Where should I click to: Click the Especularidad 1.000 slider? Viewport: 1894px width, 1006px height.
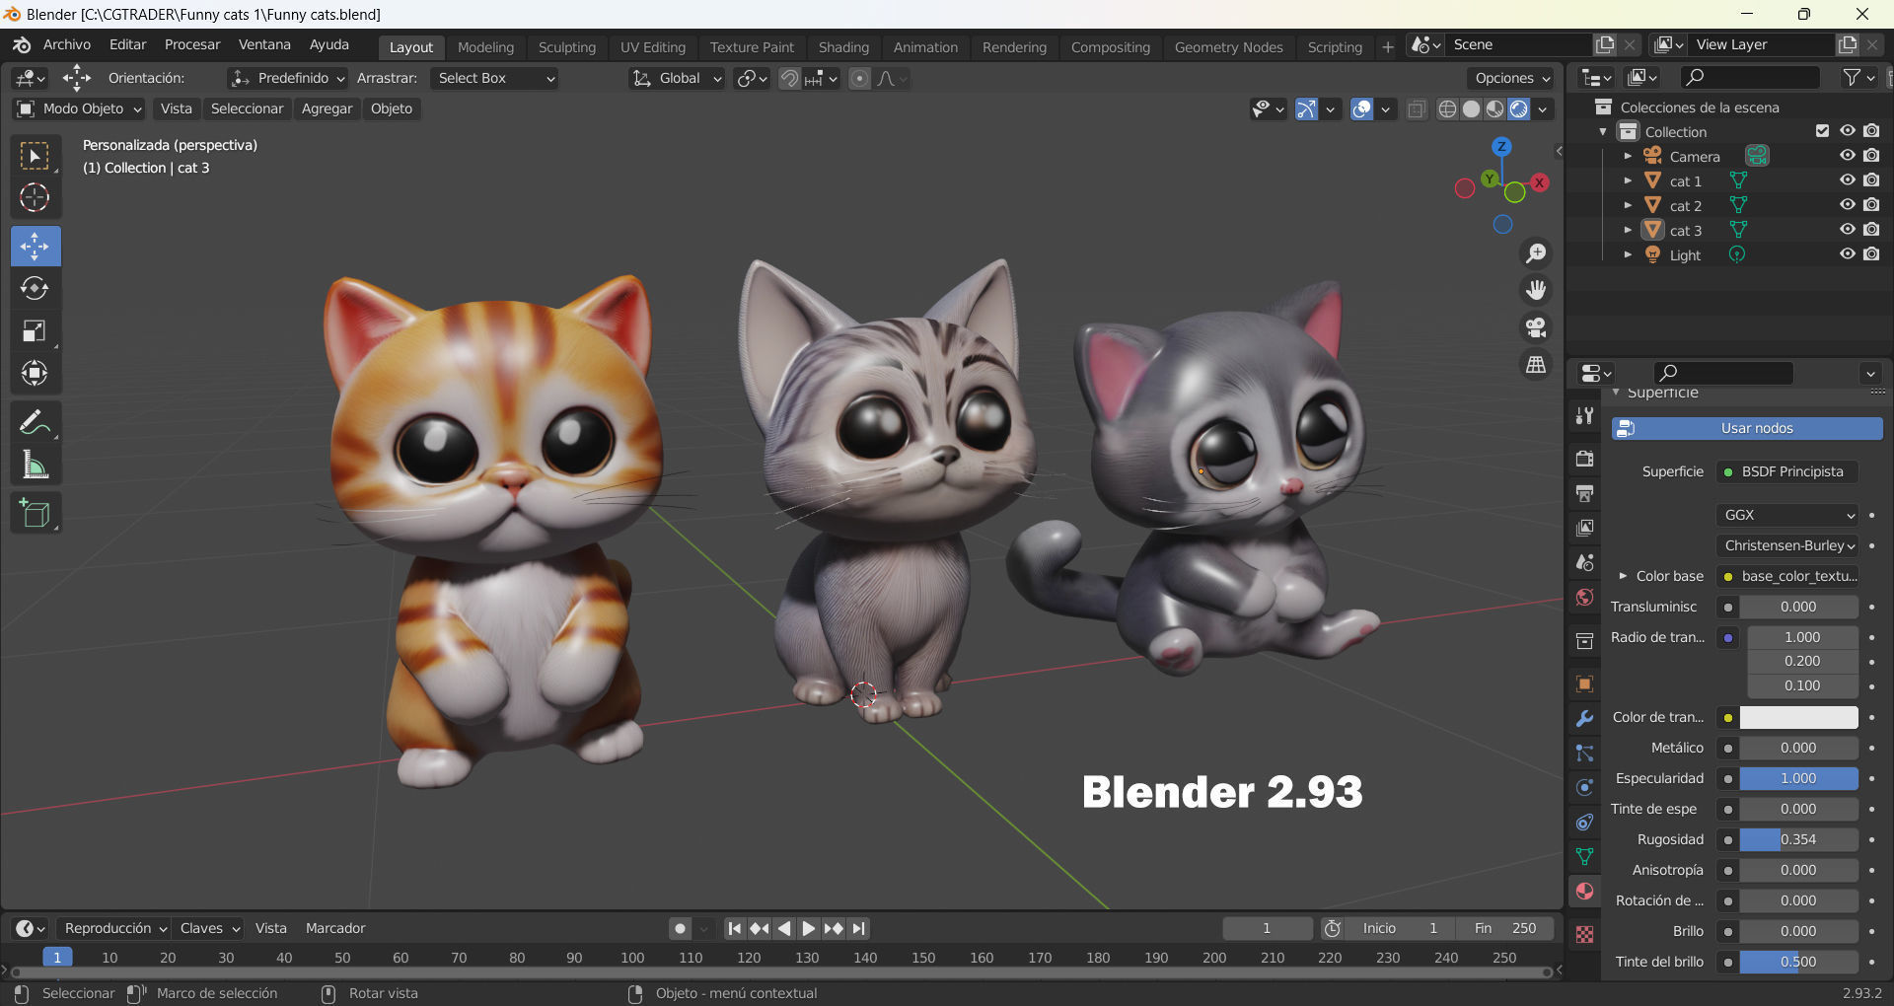point(1798,778)
